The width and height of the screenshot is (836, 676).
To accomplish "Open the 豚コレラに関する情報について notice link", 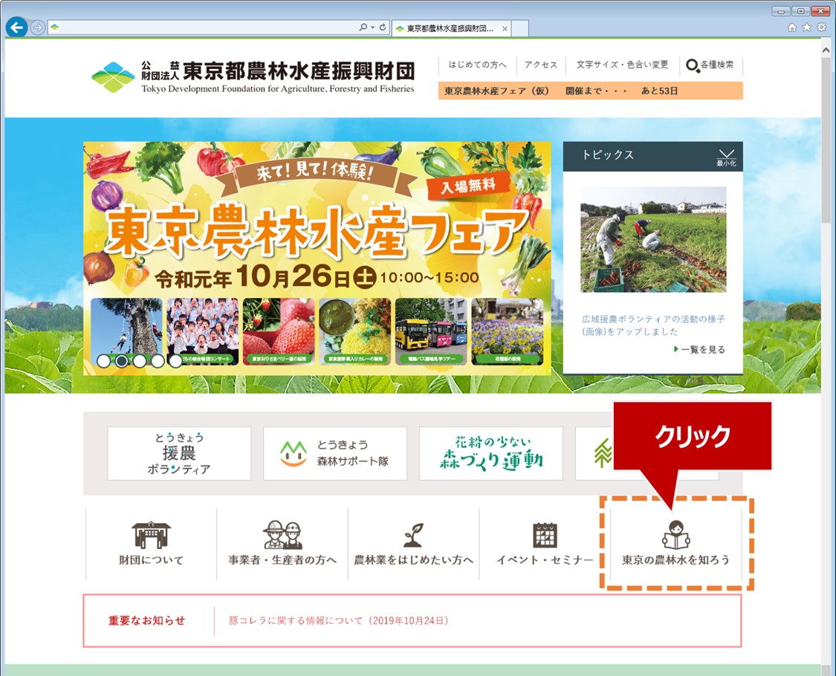I will [x=339, y=620].
